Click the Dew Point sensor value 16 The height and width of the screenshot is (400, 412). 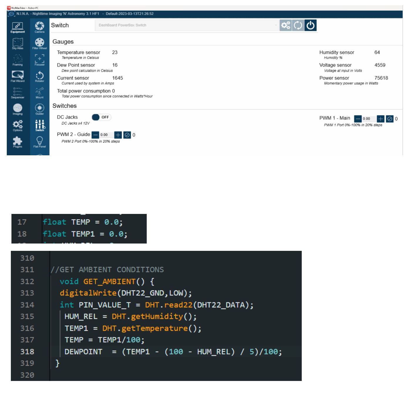click(x=115, y=65)
